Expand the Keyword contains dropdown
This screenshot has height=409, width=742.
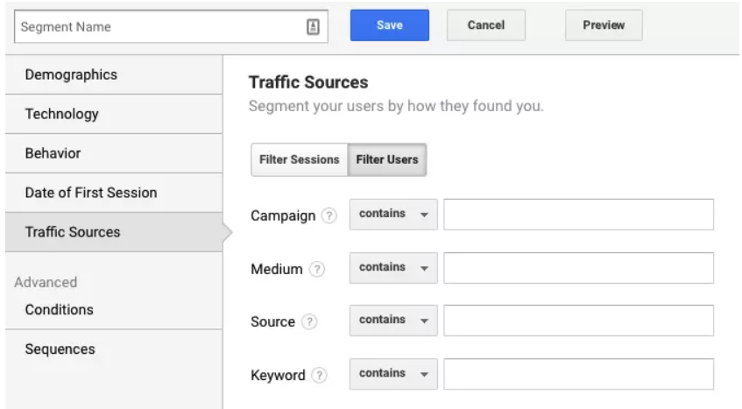[x=392, y=374]
